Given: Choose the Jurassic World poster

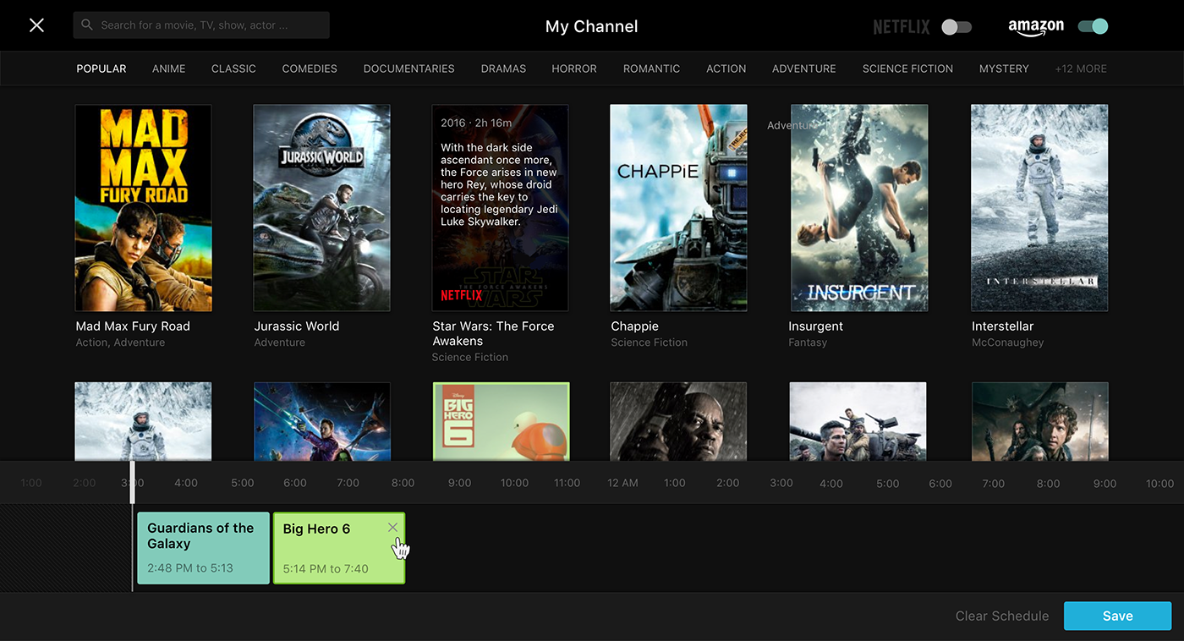Looking at the screenshot, I should tap(321, 208).
